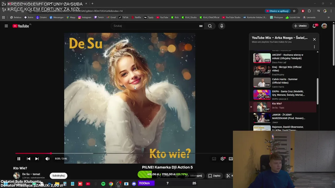Open the TikTok bookmark

coord(124,17)
